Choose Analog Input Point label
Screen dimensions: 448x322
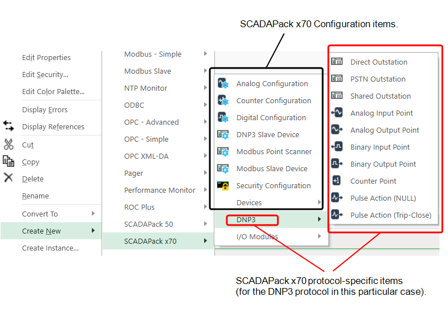[x=382, y=113]
